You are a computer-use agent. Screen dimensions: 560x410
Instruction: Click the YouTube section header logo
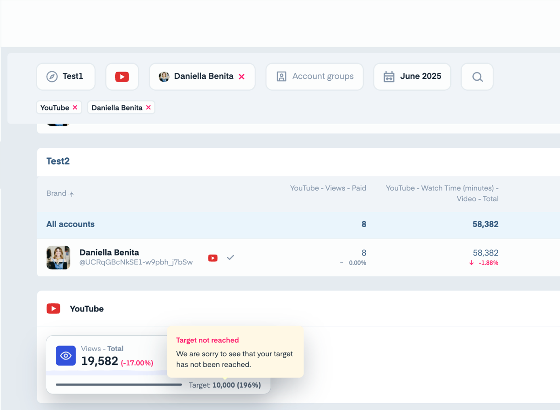pyautogui.click(x=53, y=309)
